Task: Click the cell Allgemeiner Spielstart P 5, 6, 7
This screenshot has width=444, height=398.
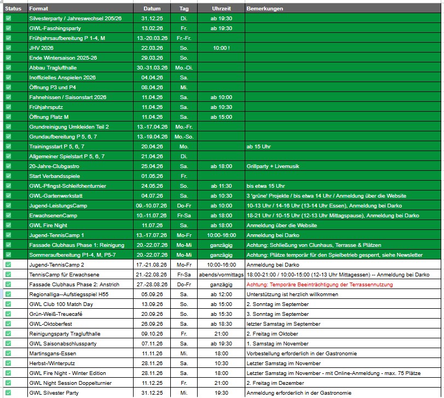Action: (x=80, y=156)
